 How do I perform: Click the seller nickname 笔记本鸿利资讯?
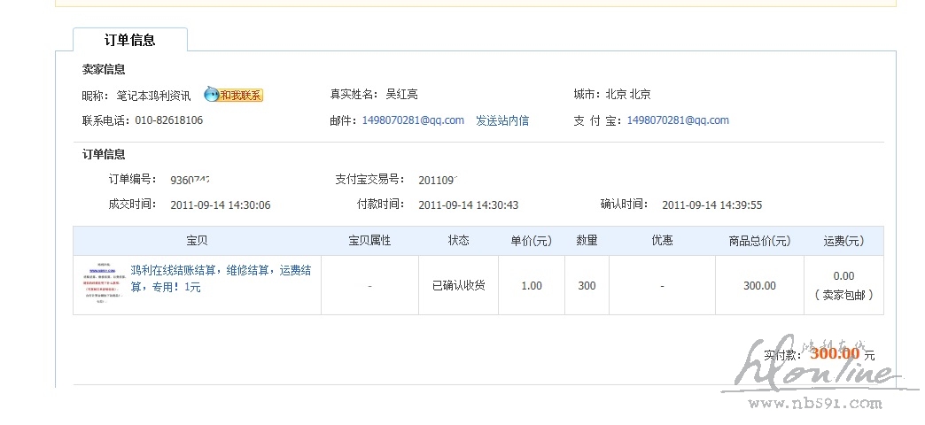click(x=153, y=96)
